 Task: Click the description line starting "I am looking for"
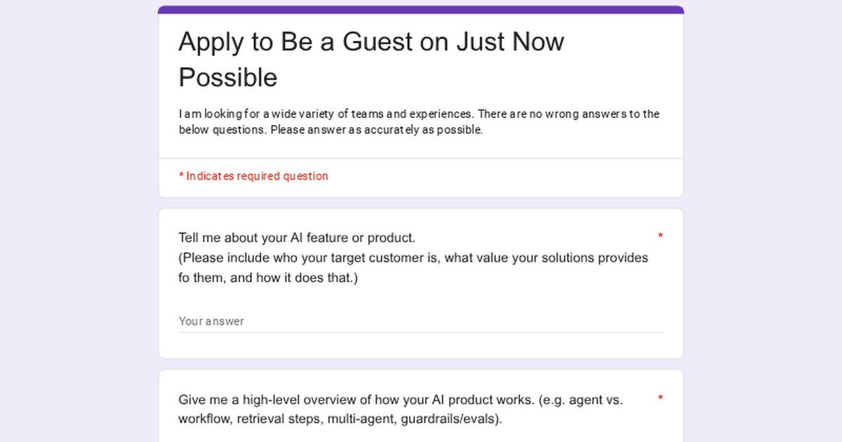419,114
